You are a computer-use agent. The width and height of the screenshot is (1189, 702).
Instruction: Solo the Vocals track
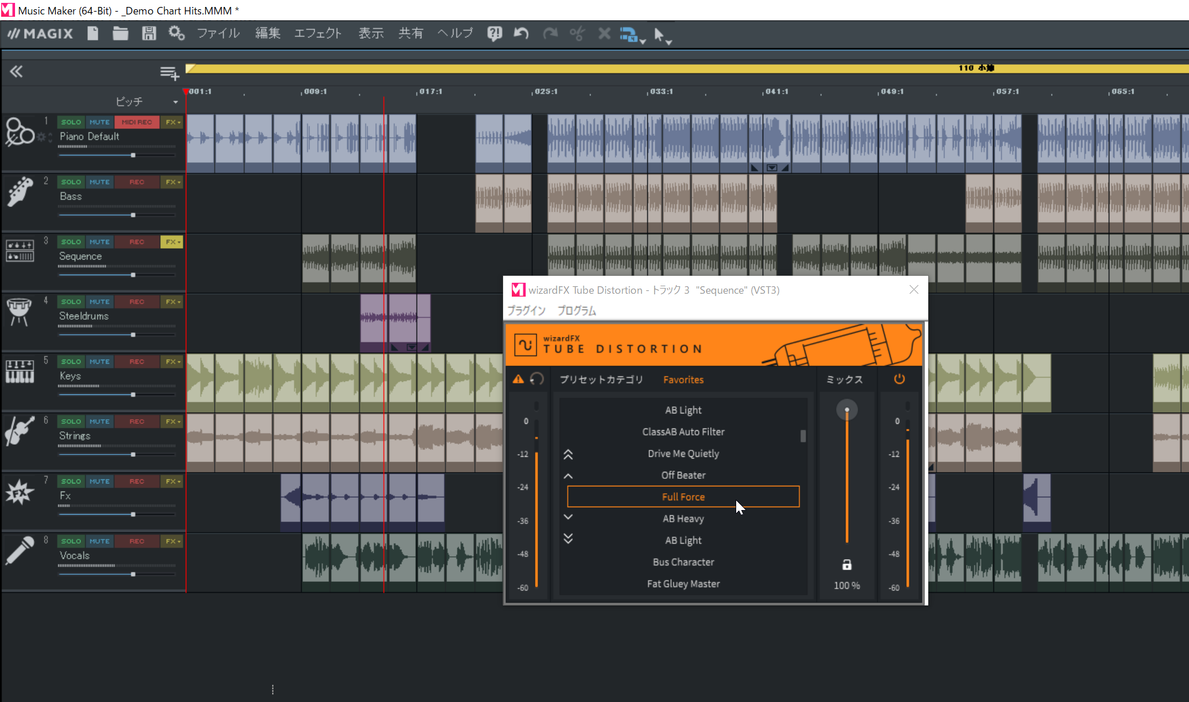pyautogui.click(x=71, y=541)
